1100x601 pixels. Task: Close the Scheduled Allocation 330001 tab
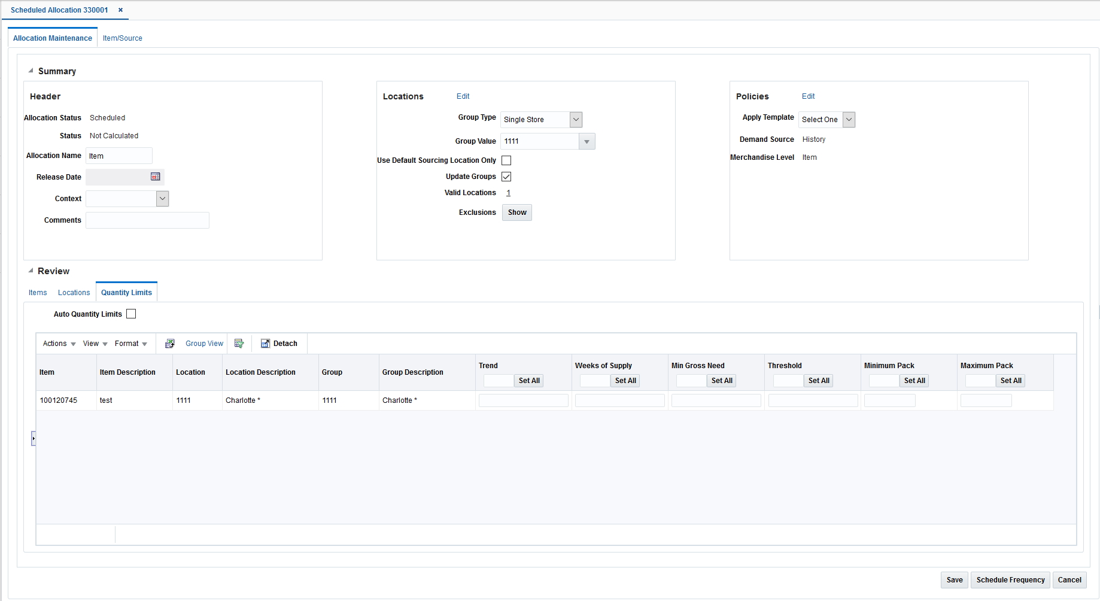tap(120, 10)
